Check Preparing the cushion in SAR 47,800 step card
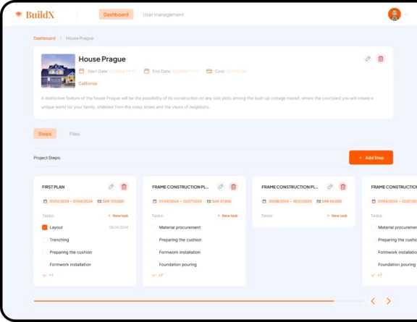 [x=154, y=240]
